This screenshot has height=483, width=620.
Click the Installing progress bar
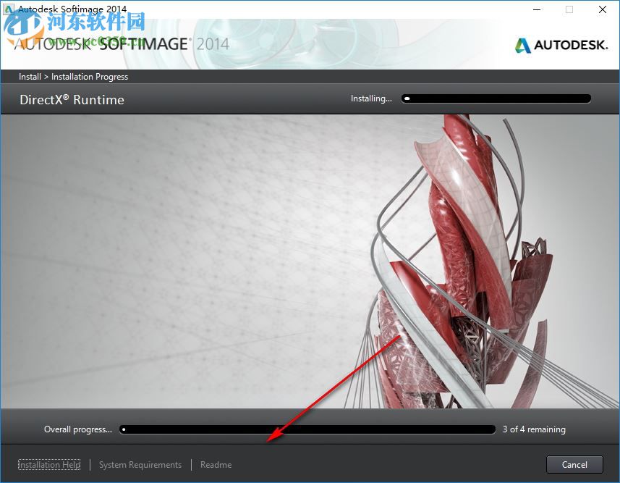pyautogui.click(x=496, y=98)
